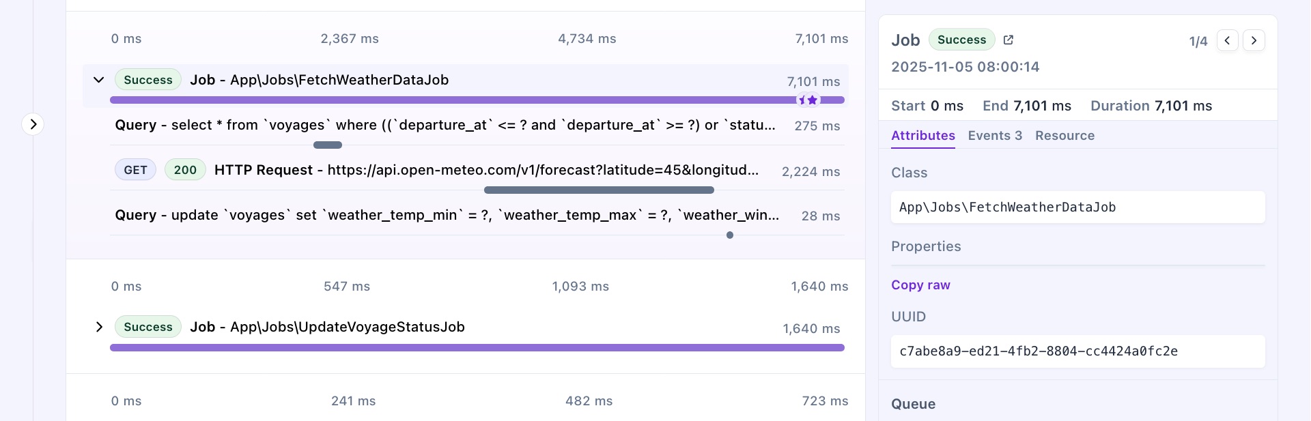The width and height of the screenshot is (1311, 421).
Task: Select the Class field showing FetchWeatherDataJob
Action: click(1077, 207)
